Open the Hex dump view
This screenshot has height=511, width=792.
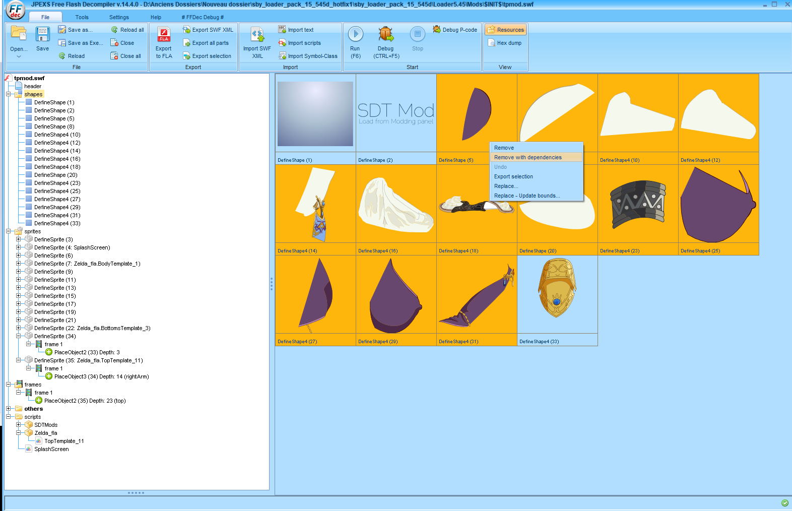coord(505,43)
